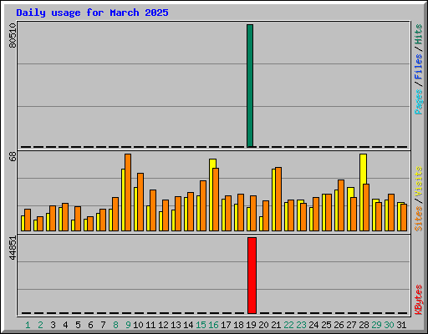
Task: Click day label 18 on the x-axis
Action: (x=238, y=325)
